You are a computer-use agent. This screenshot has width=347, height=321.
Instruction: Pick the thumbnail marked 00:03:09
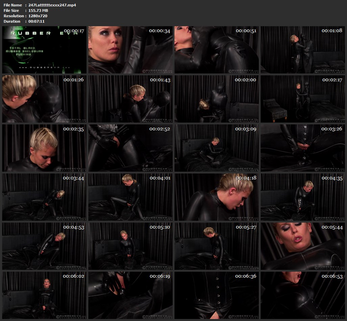217,148
